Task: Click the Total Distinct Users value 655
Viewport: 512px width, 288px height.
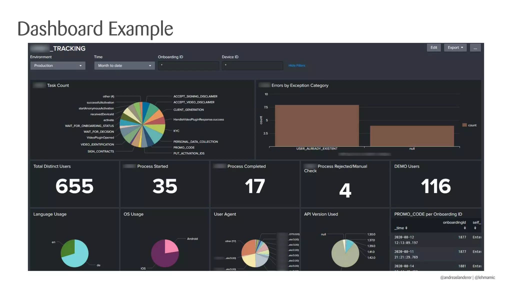Action: point(74,186)
